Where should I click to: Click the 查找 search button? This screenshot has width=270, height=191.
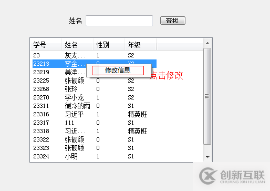(173, 21)
